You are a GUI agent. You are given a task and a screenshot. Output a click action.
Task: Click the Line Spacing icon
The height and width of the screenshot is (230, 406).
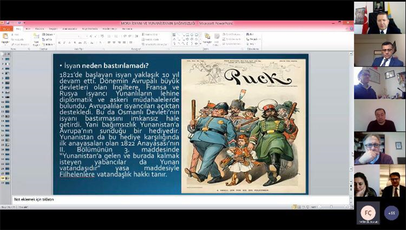pyautogui.click(x=136, y=36)
